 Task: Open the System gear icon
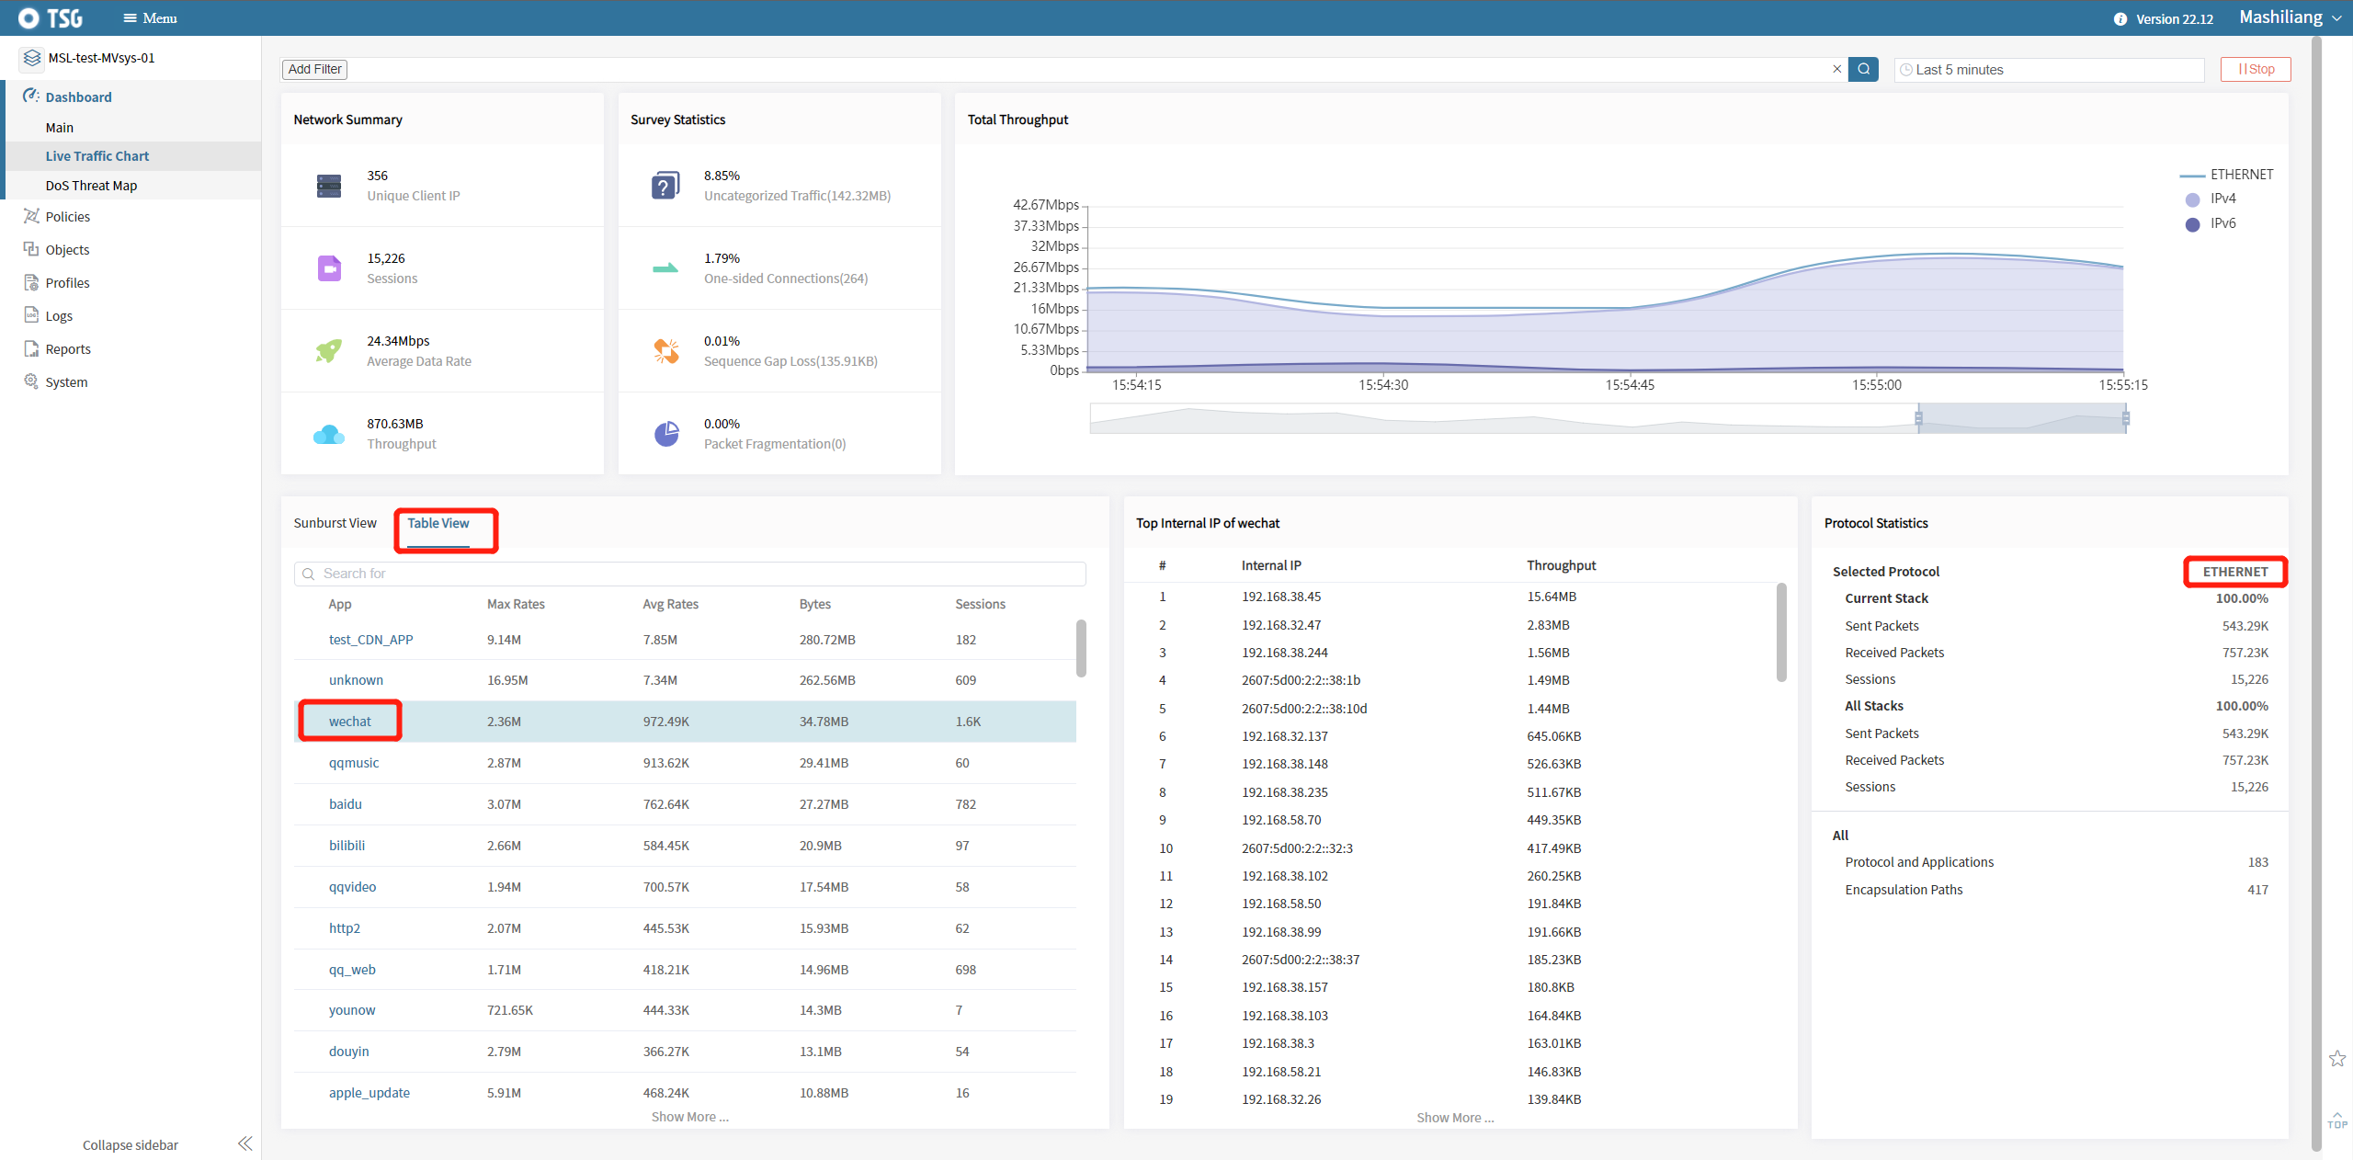(x=31, y=381)
